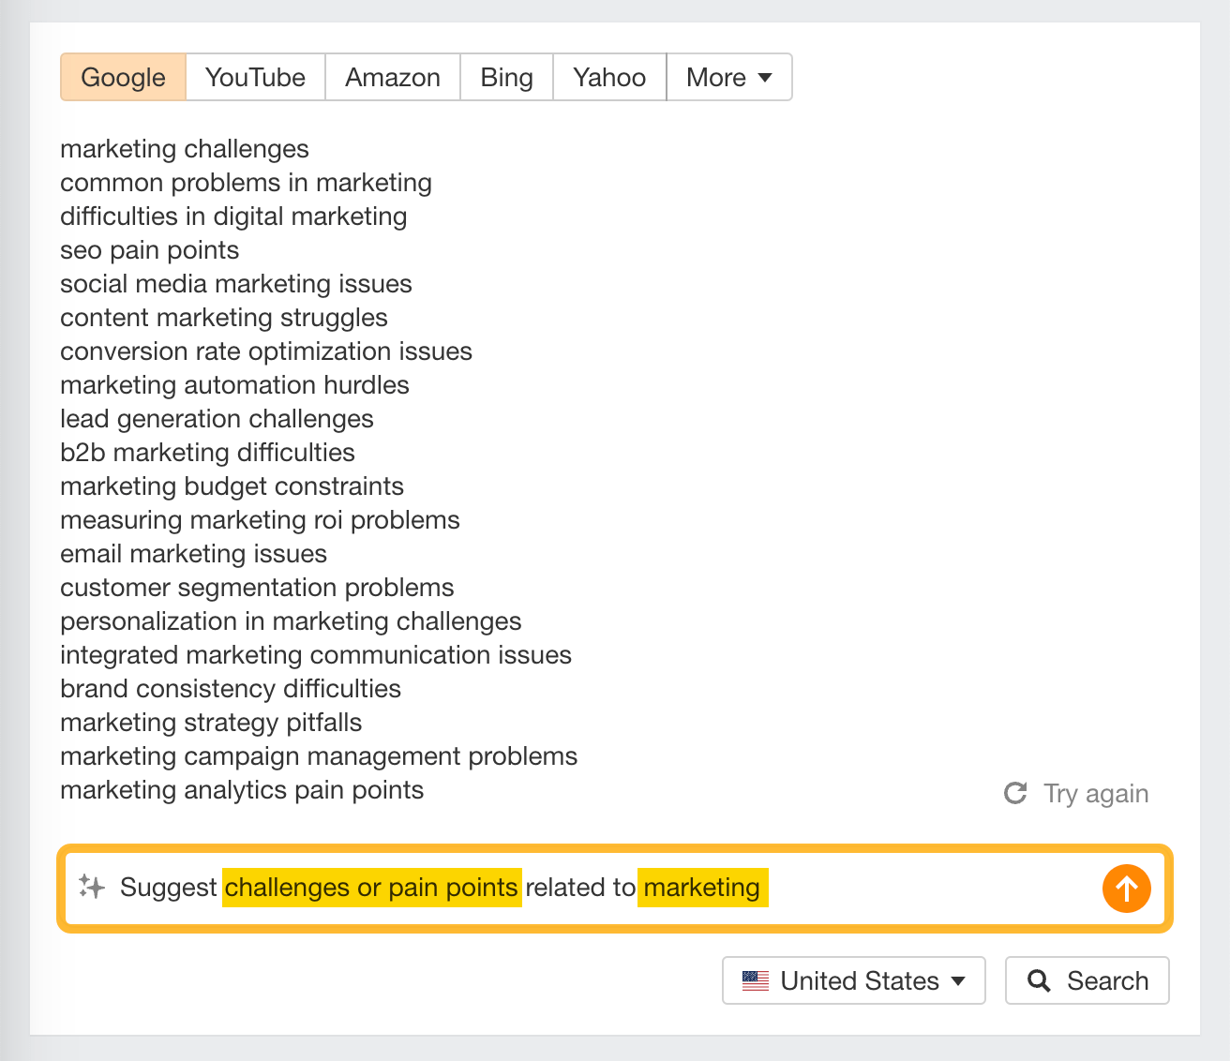Click the AI sparkle icon in prompt bar
The height and width of the screenshot is (1061, 1230).
[91, 888]
